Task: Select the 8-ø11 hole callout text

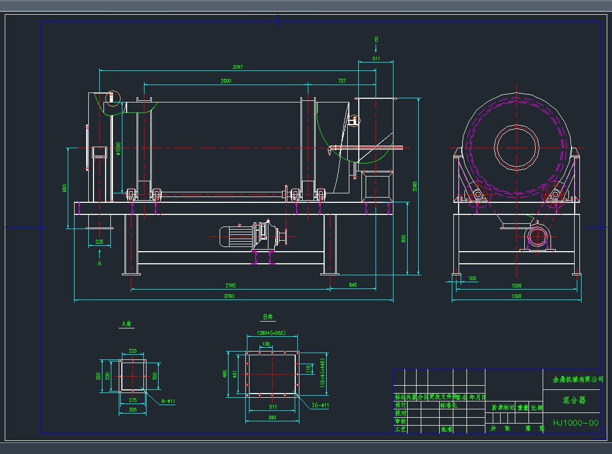Action: (168, 401)
